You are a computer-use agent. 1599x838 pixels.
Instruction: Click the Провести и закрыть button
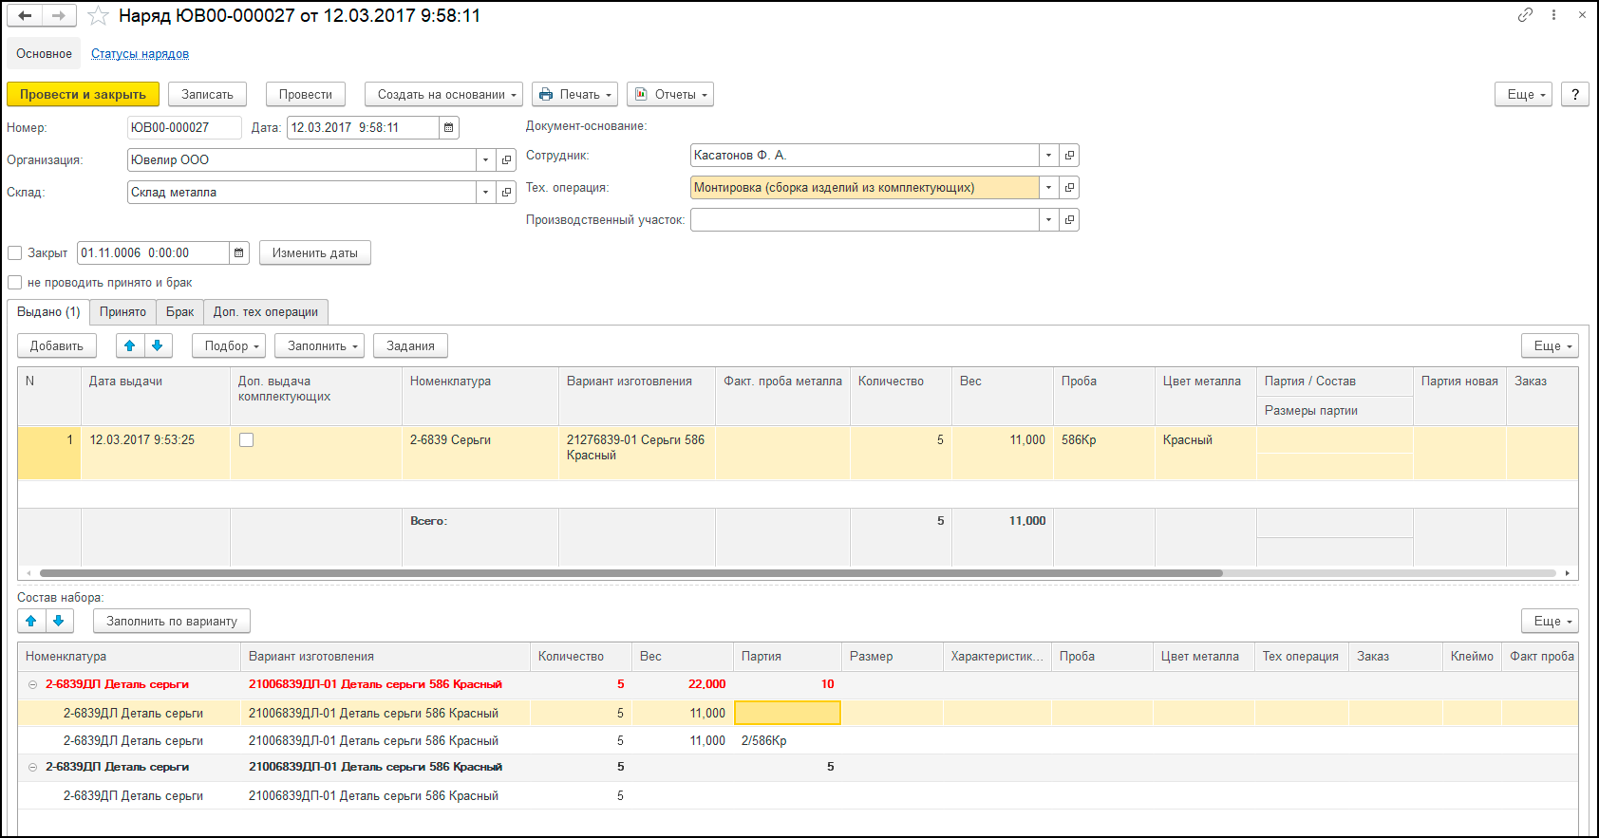point(83,95)
